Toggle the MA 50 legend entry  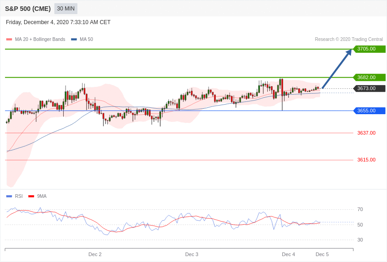pyautogui.click(x=82, y=39)
